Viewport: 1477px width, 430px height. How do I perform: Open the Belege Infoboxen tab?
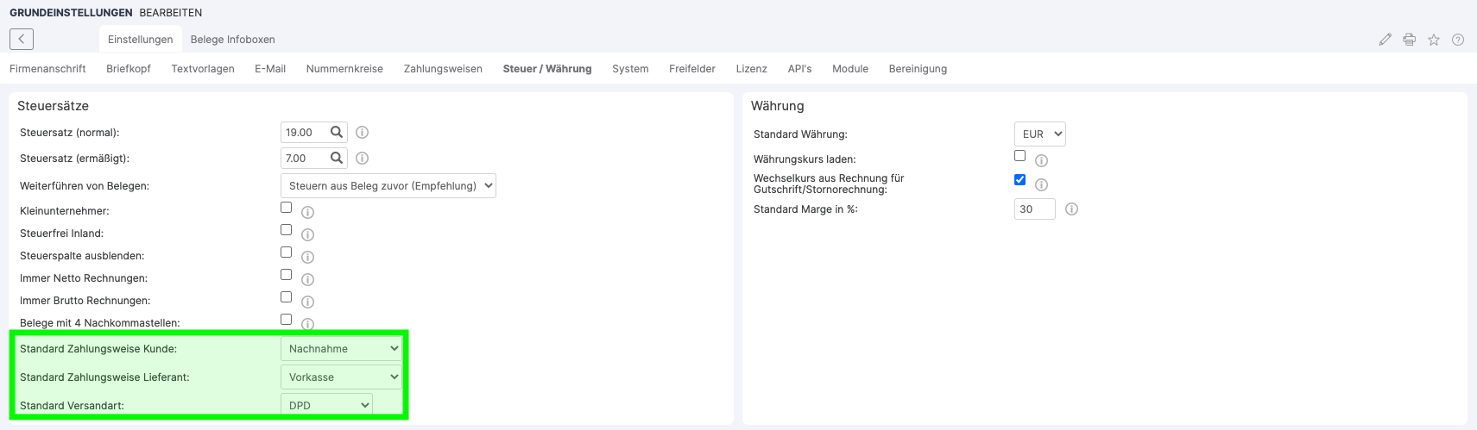click(232, 40)
